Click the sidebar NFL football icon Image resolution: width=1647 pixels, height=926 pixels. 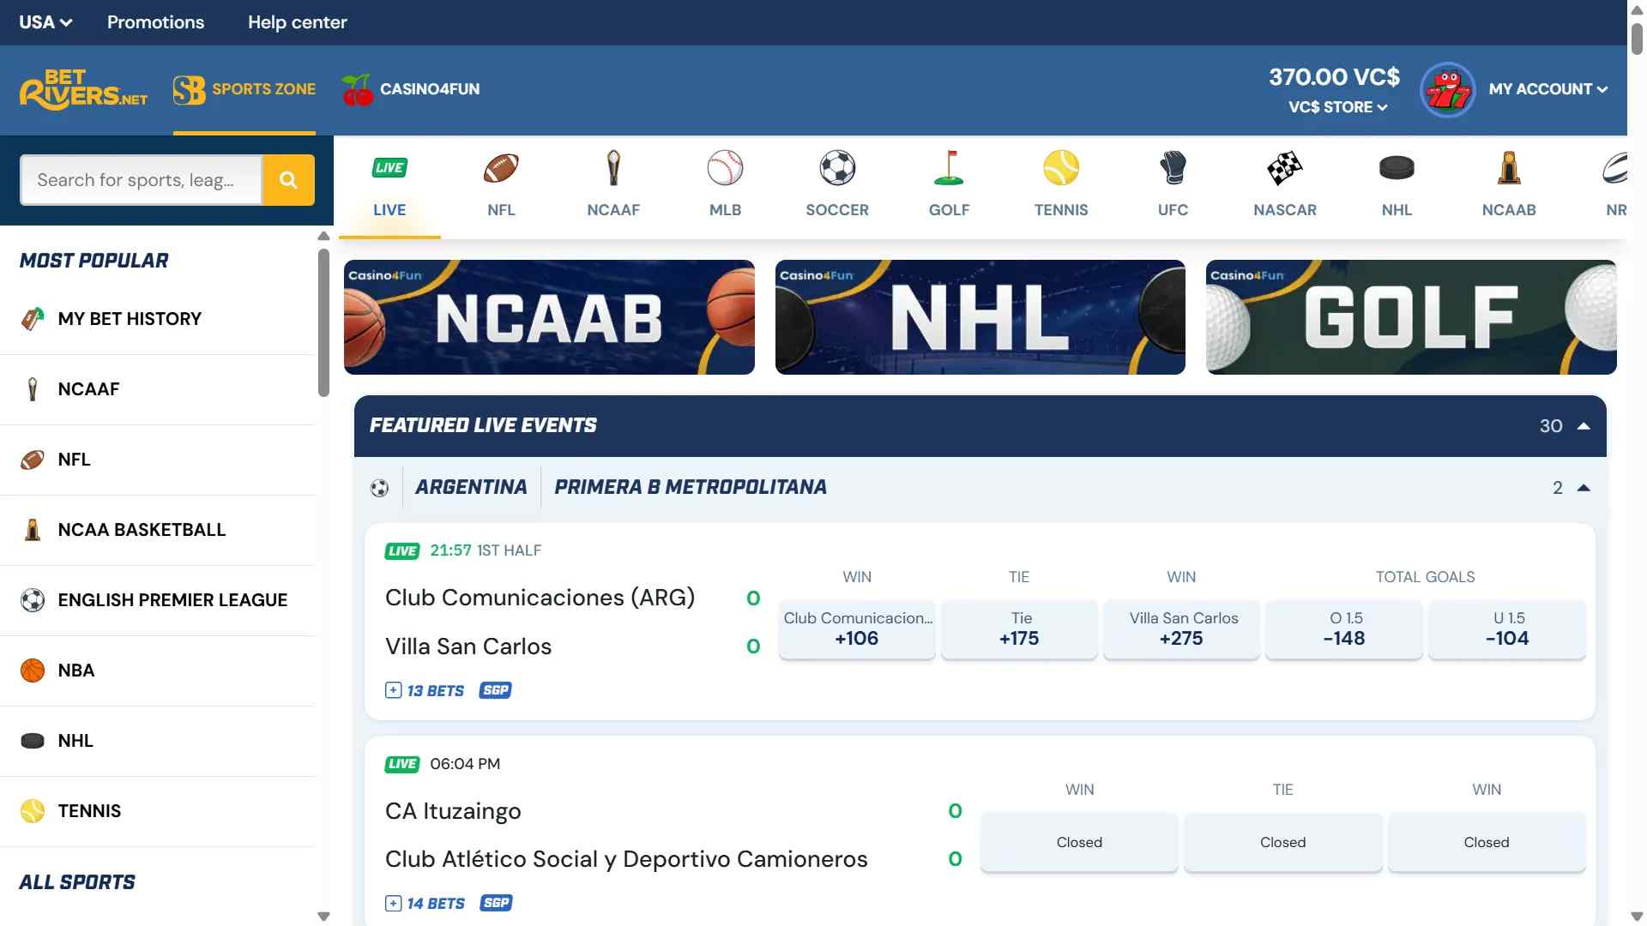click(x=33, y=460)
